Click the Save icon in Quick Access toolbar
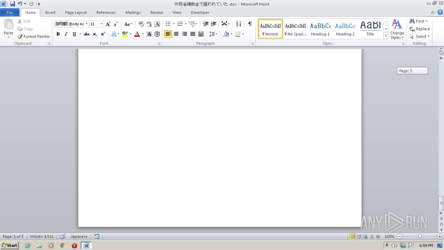 coord(12,4)
